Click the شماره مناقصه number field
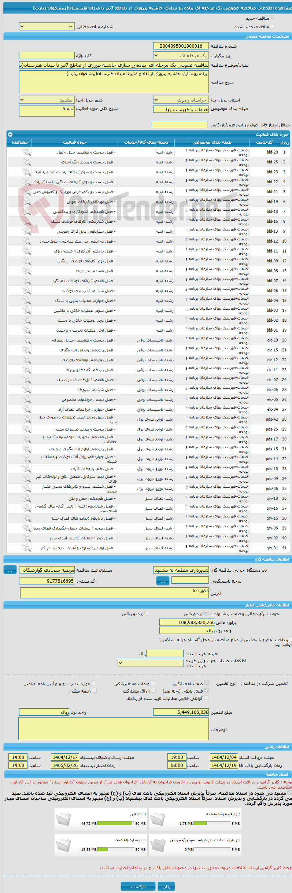The image size is (292, 893). 181,46
